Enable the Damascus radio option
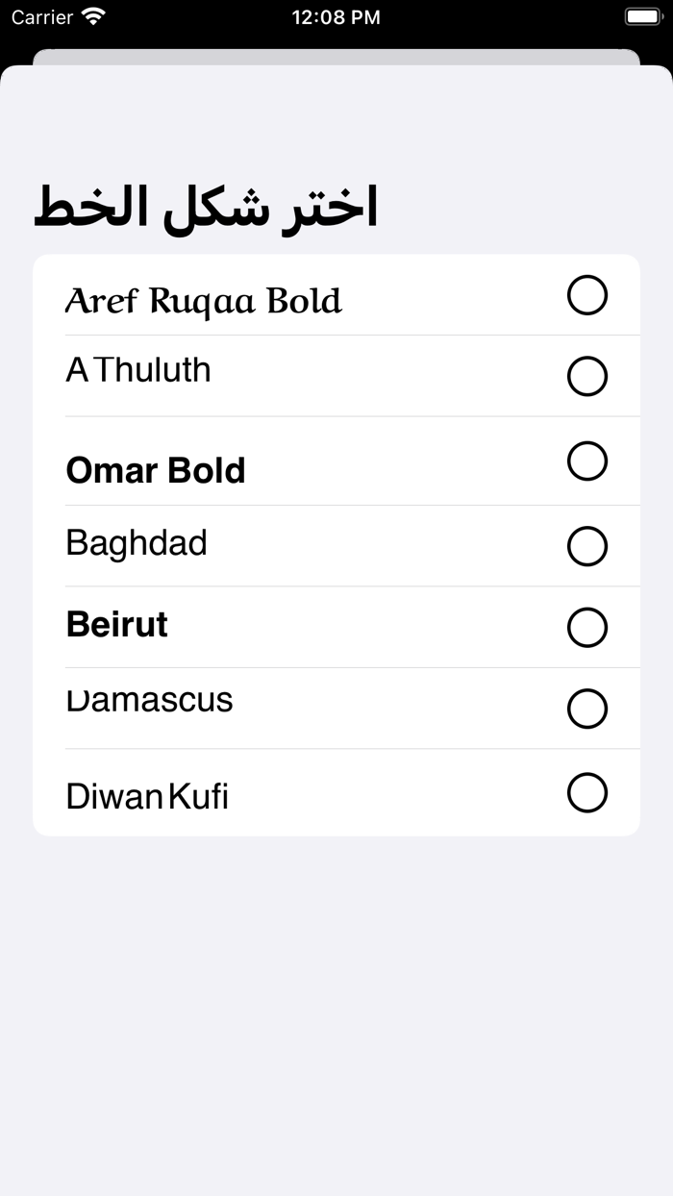This screenshot has height=1196, width=673. 587,709
